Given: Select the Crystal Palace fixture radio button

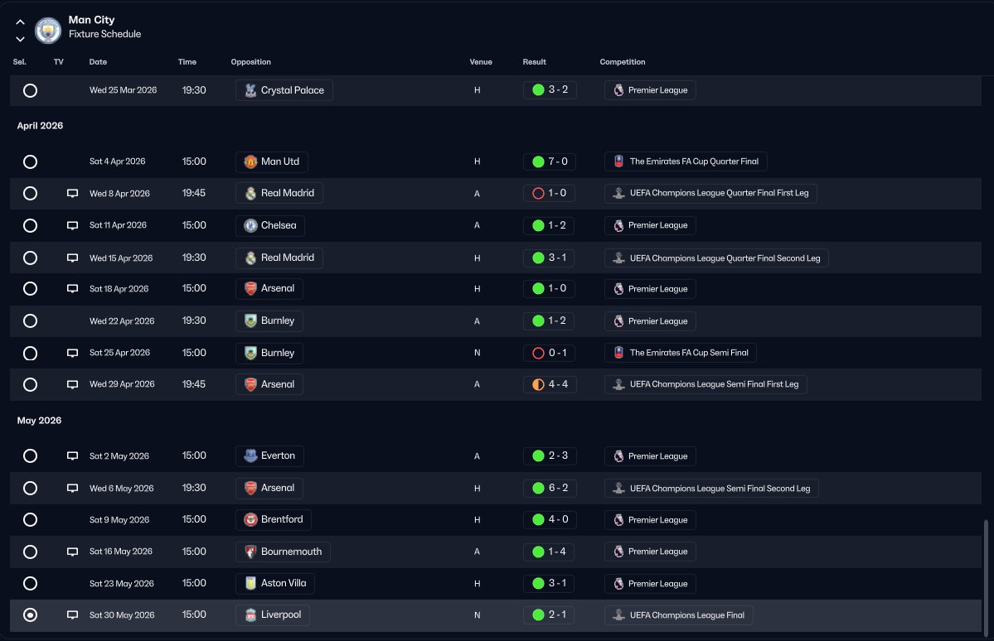Looking at the screenshot, I should click(x=31, y=90).
